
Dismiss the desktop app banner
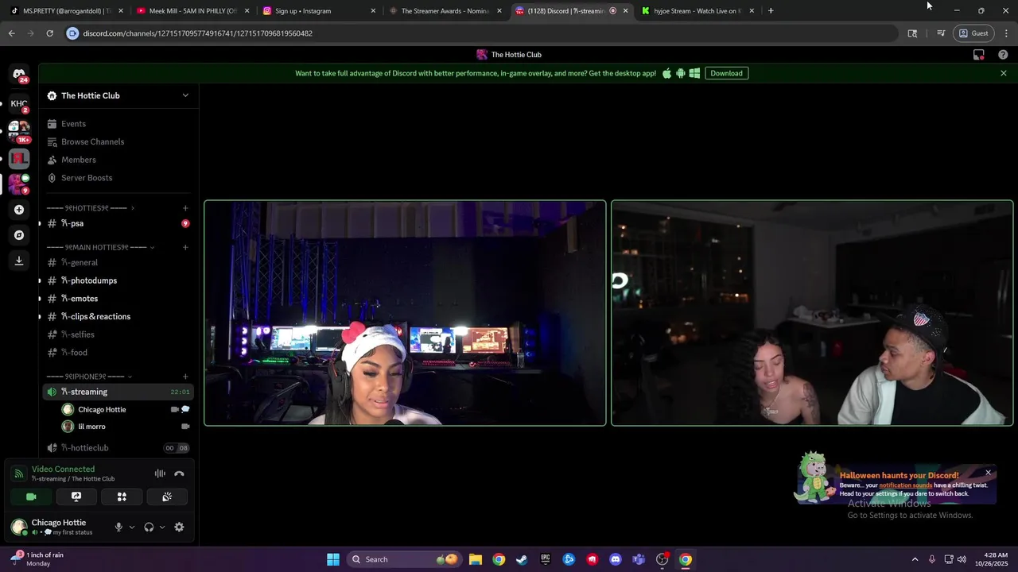[x=1004, y=73]
